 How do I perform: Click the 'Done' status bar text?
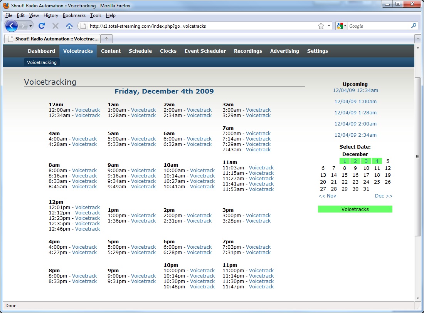click(11, 306)
